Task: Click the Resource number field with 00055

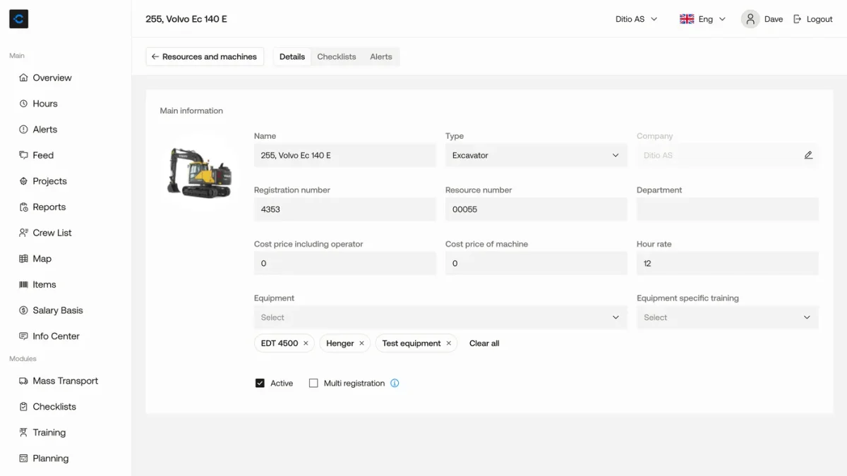Action: [x=536, y=209]
